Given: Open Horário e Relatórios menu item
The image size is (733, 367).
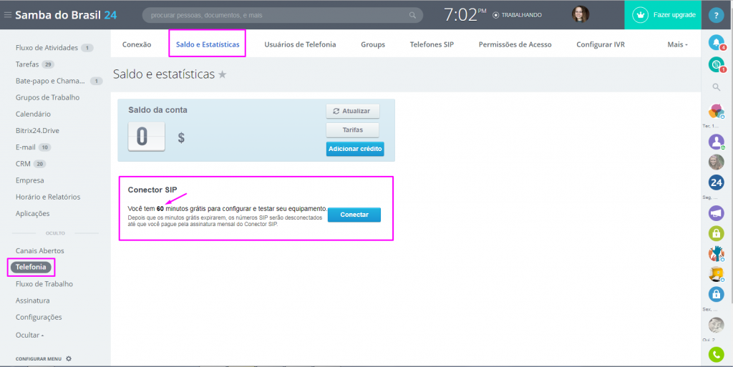Looking at the screenshot, I should pos(48,197).
